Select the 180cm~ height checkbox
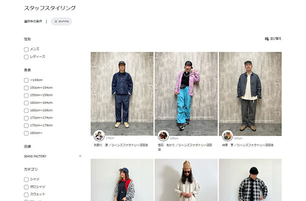306x201 pixels. pyautogui.click(x=26, y=133)
